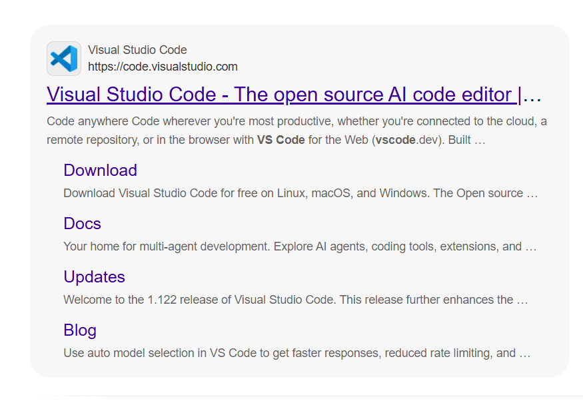Image resolution: width=583 pixels, height=403 pixels.
Task: Open the Docs sitelink
Action: click(82, 223)
